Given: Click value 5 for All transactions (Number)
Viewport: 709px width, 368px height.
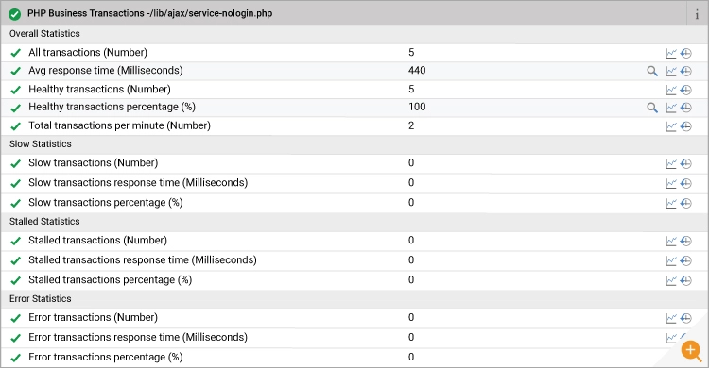Looking at the screenshot, I should coord(411,53).
